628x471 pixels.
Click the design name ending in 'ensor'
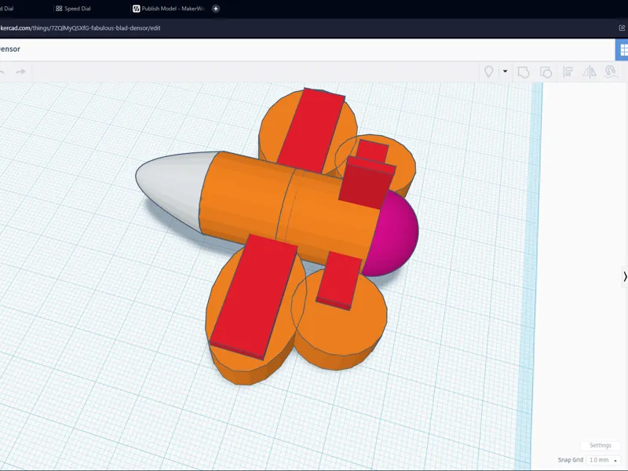click(x=10, y=49)
